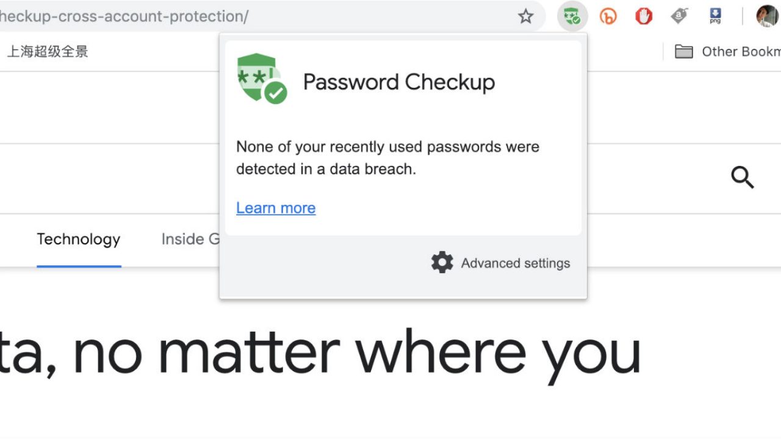Switch to the Inside Google tab
The image size is (781, 439).
point(190,239)
